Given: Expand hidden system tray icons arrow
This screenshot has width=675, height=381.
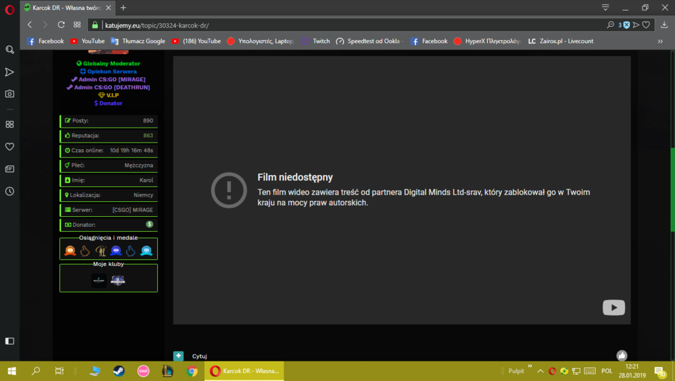Looking at the screenshot, I should [540, 371].
